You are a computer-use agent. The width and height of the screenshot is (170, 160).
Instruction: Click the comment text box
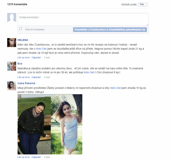83,19
